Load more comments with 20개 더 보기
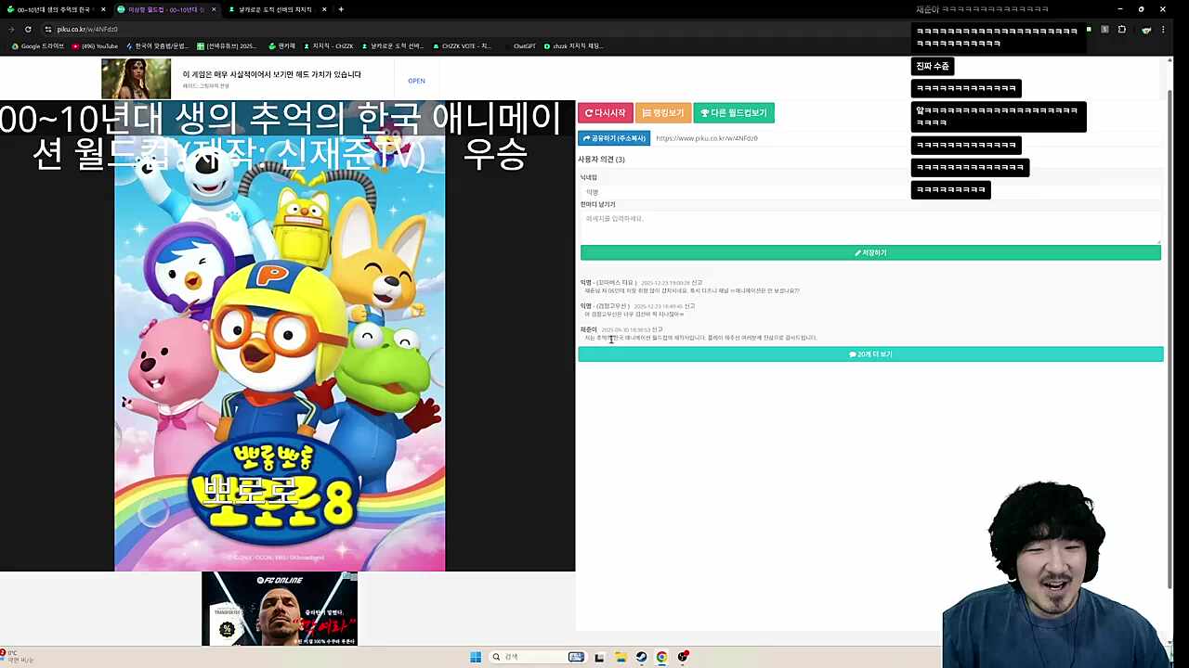 point(870,354)
